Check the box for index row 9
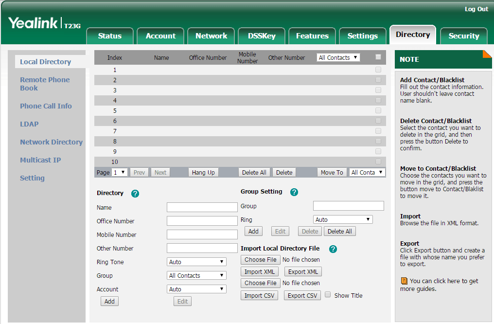This screenshot has height=324, width=494. coord(378,151)
